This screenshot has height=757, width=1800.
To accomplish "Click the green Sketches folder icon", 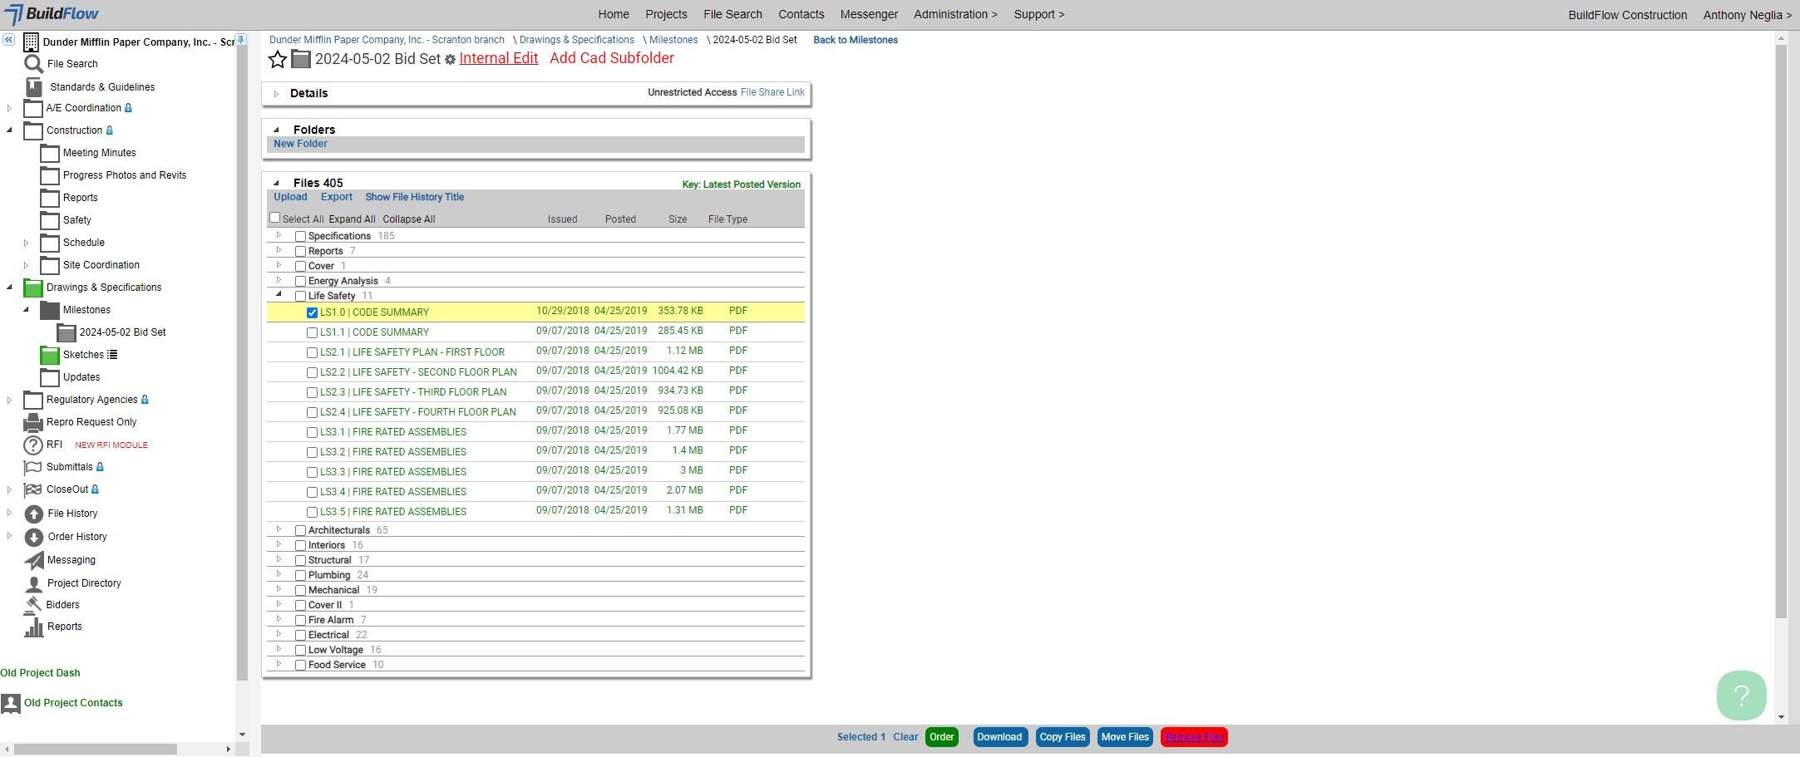I will [x=50, y=355].
